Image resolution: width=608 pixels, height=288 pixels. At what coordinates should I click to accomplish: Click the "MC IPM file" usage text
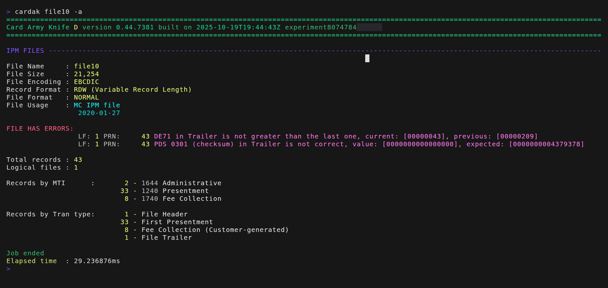point(97,105)
